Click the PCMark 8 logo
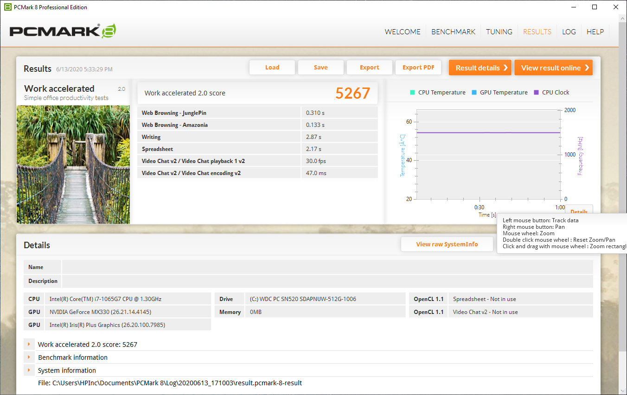The width and height of the screenshot is (627, 395). [63, 31]
